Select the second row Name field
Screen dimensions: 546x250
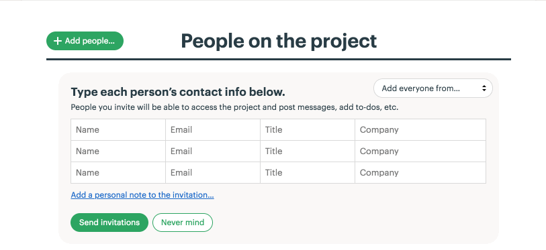118,151
